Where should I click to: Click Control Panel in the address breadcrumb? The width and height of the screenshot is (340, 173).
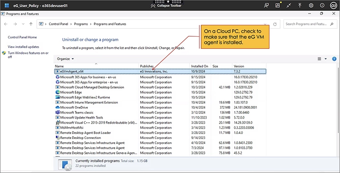[58, 24]
